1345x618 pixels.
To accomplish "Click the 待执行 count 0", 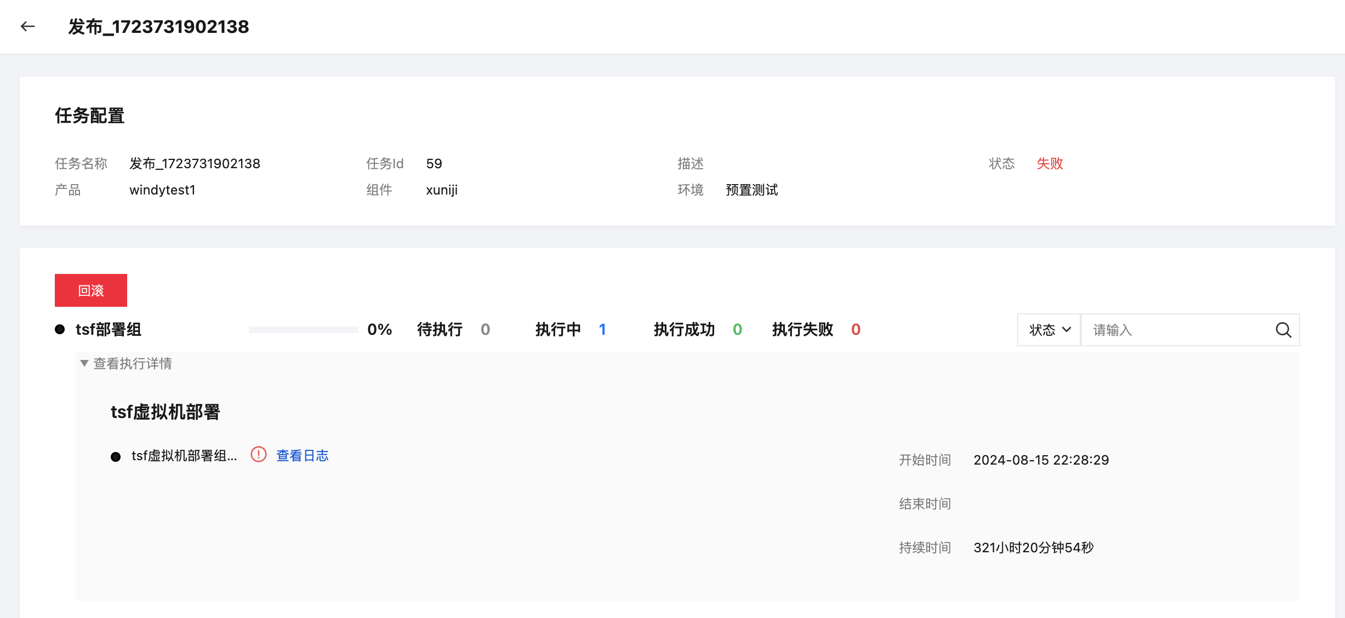I will 485,329.
